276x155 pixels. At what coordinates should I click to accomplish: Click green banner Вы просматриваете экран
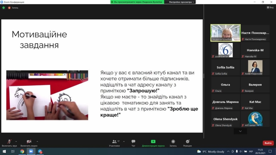[x=137, y=2]
